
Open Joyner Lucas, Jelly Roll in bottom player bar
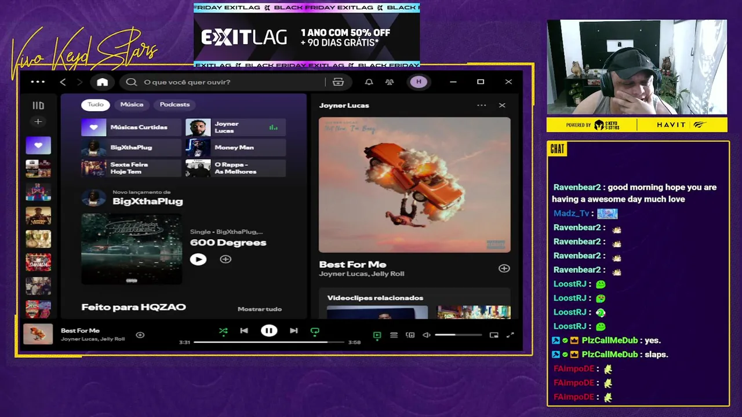pyautogui.click(x=93, y=339)
